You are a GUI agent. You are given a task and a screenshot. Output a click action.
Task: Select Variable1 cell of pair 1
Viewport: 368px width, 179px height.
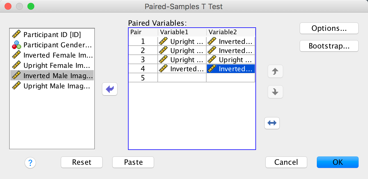coord(182,42)
